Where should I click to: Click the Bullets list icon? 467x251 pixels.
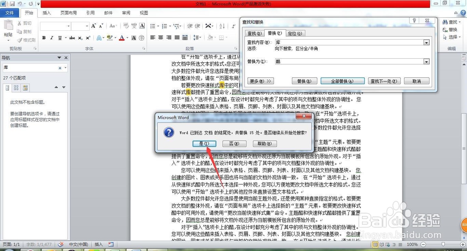[x=153, y=26]
